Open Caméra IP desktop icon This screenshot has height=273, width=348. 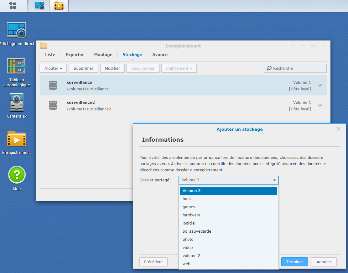point(17,103)
